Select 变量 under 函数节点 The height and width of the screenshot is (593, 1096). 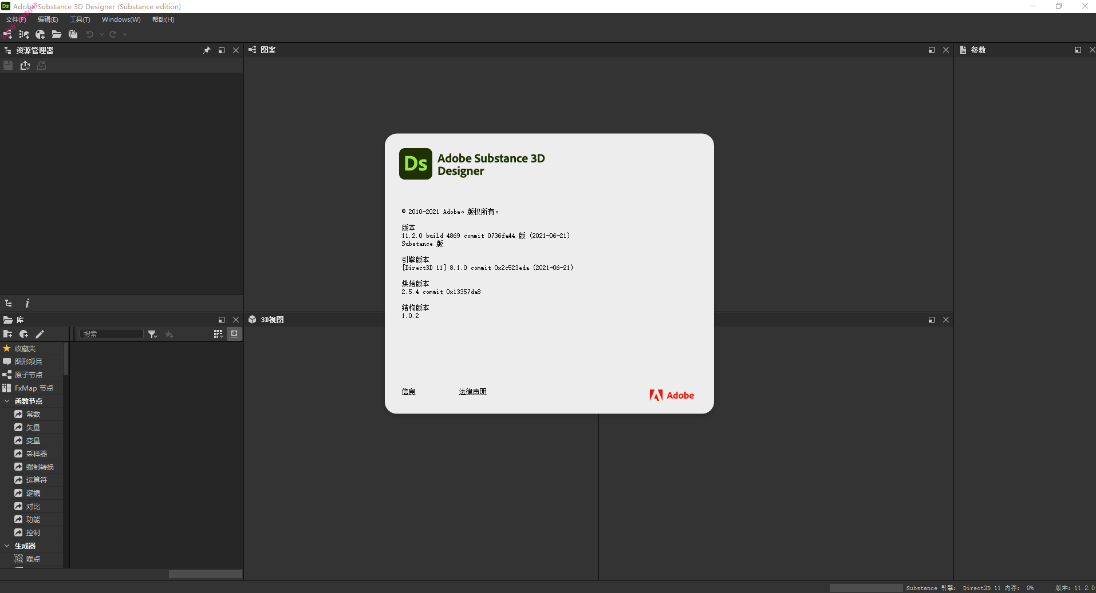(x=31, y=440)
